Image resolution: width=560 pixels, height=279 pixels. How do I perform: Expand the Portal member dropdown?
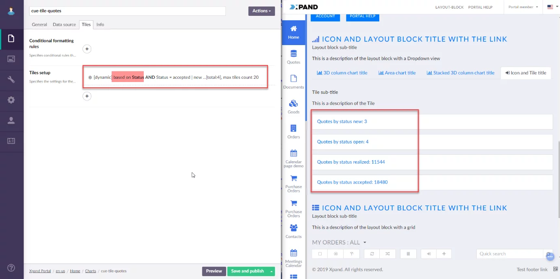(523, 7)
